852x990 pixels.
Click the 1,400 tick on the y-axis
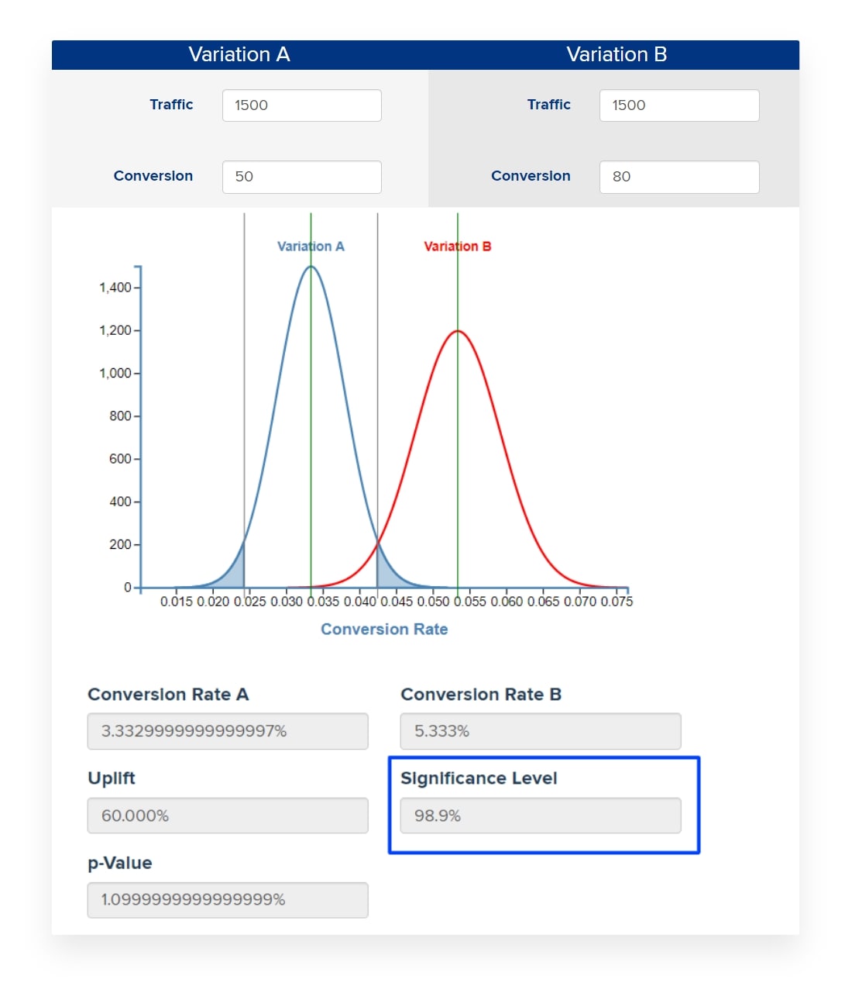click(115, 288)
